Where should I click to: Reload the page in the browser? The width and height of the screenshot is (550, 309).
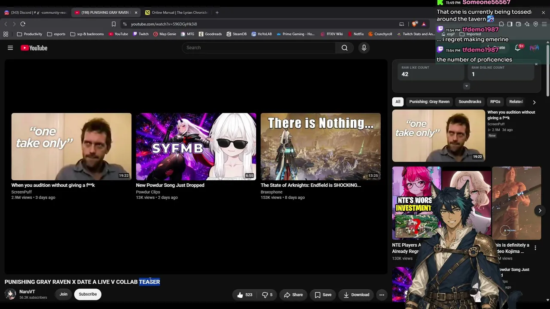[23, 24]
